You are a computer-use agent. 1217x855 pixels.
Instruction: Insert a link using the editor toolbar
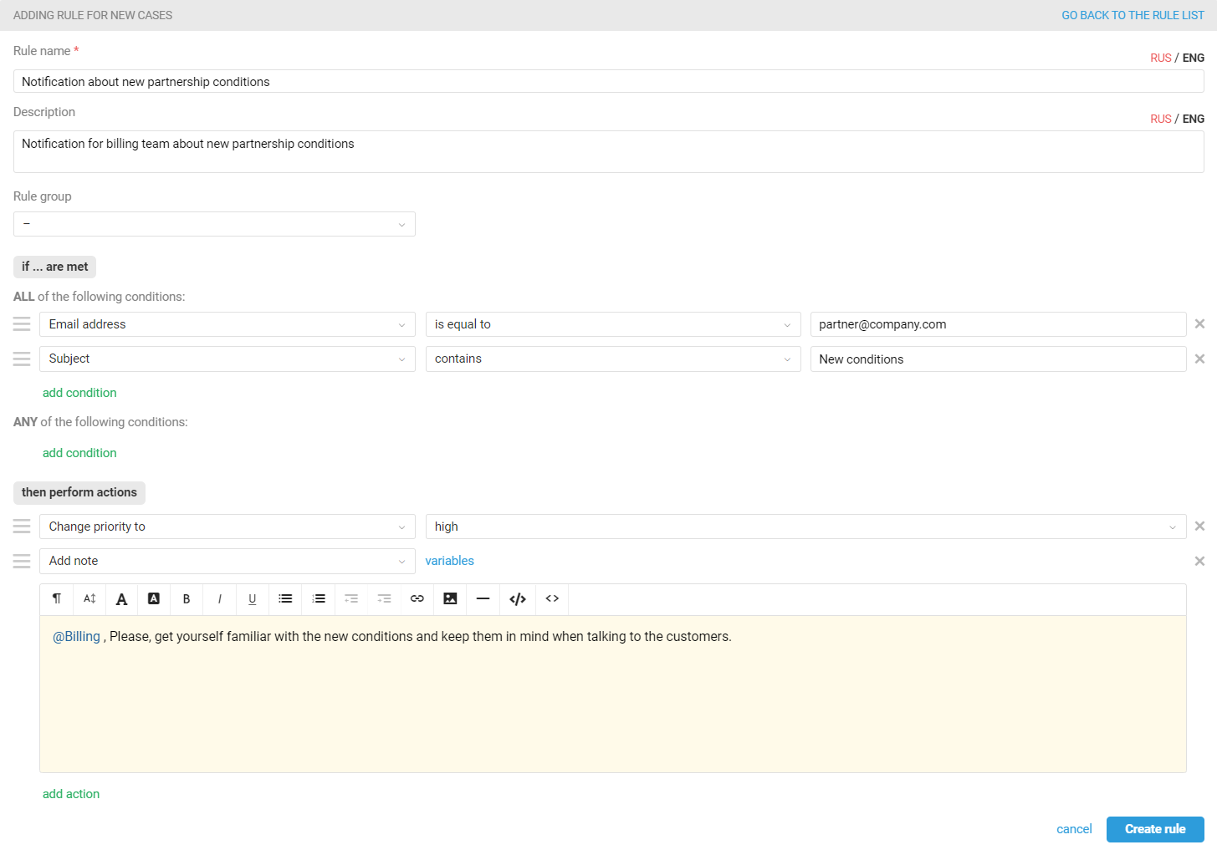click(417, 599)
